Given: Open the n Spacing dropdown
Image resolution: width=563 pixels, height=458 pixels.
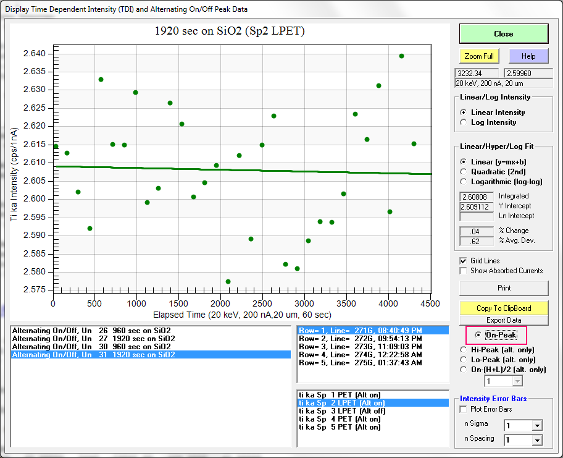Looking at the screenshot, I should (536, 440).
